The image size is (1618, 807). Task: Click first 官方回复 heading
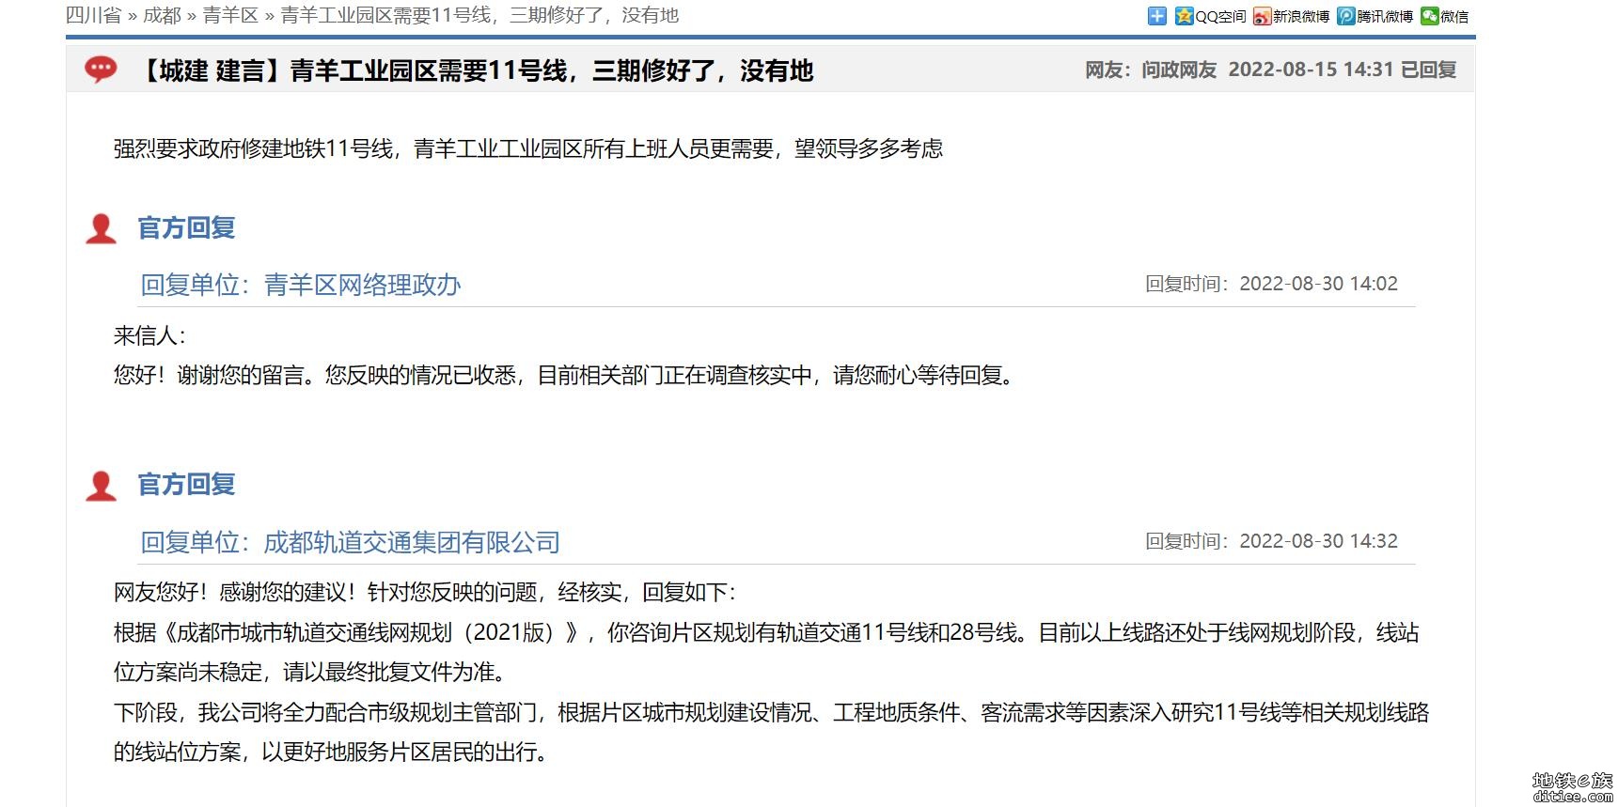click(x=186, y=228)
